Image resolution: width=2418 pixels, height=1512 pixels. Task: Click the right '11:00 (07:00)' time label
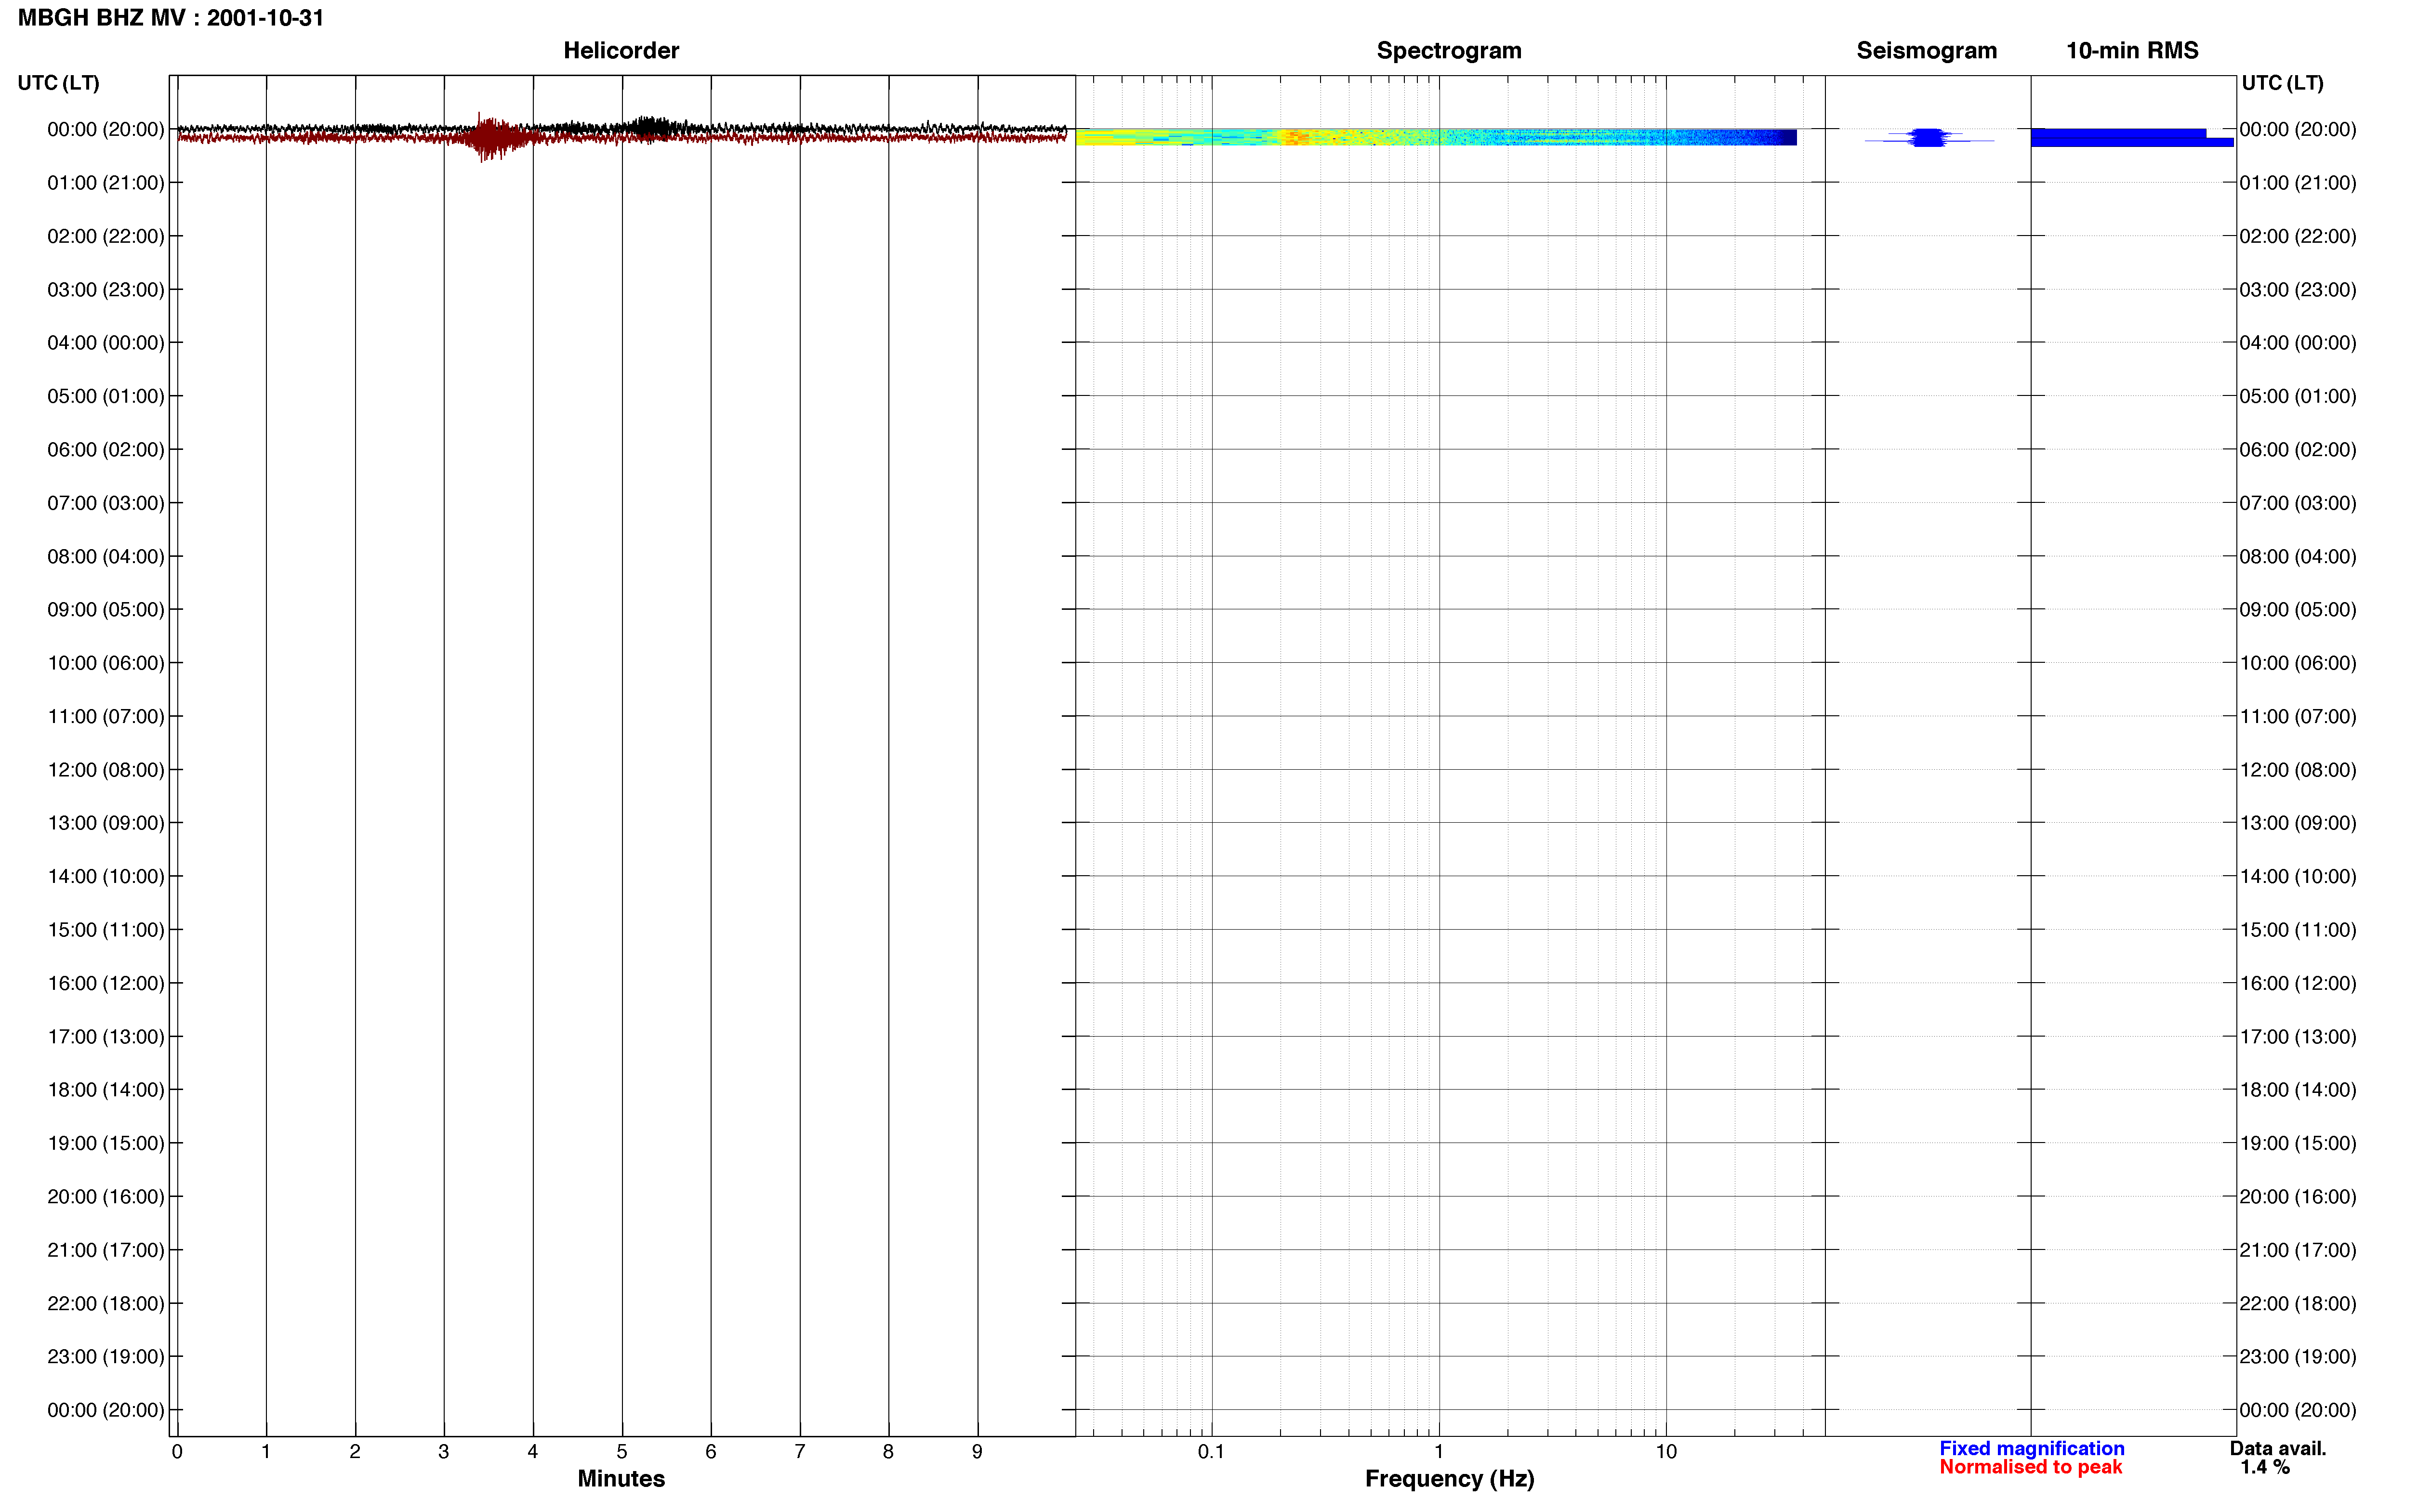pyautogui.click(x=2298, y=716)
